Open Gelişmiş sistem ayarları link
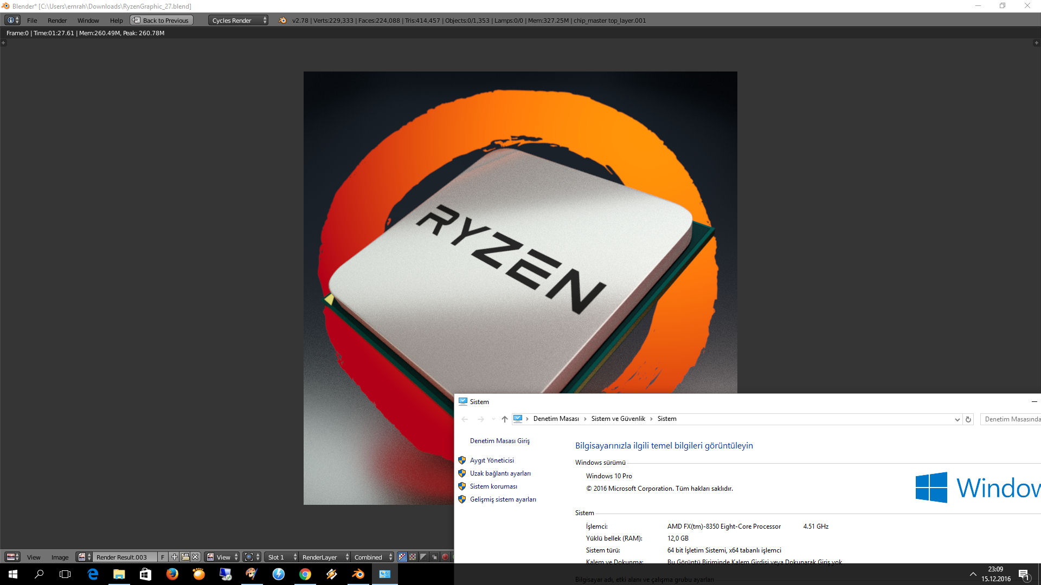Viewport: 1041px width, 585px height. tap(503, 499)
